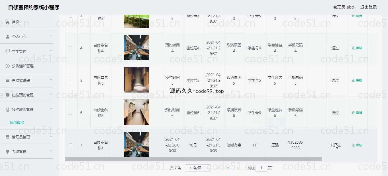
Task: Select the checkbox for row 6
Action: point(71,113)
